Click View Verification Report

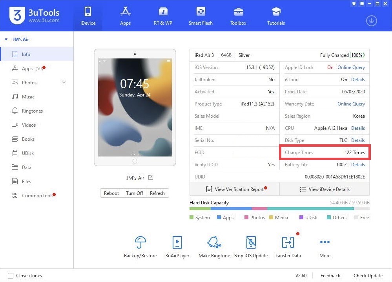235,189
